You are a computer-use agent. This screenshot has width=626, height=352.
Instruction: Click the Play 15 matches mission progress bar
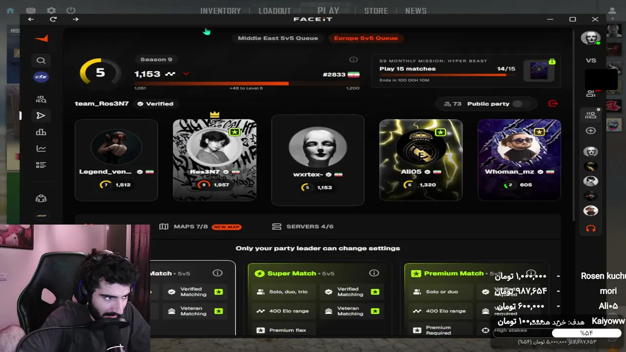pyautogui.click(x=447, y=75)
